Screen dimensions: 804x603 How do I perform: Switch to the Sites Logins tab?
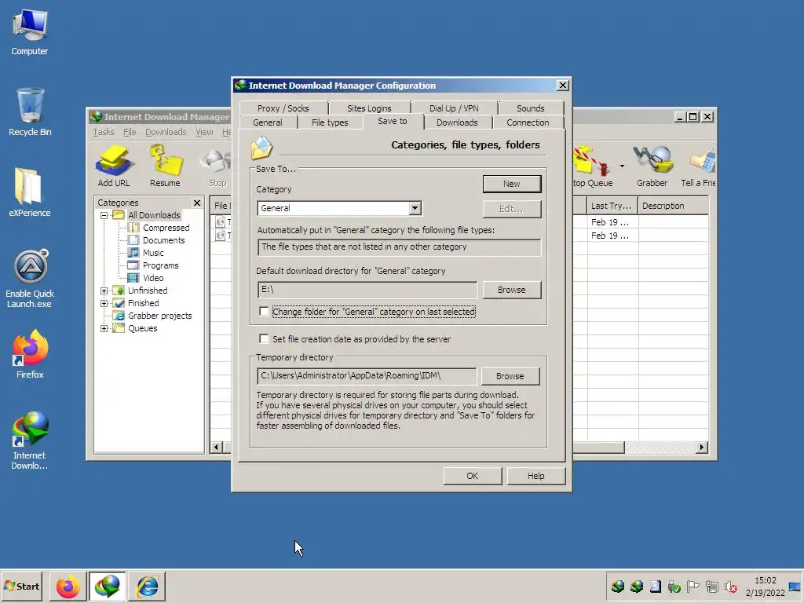[369, 108]
